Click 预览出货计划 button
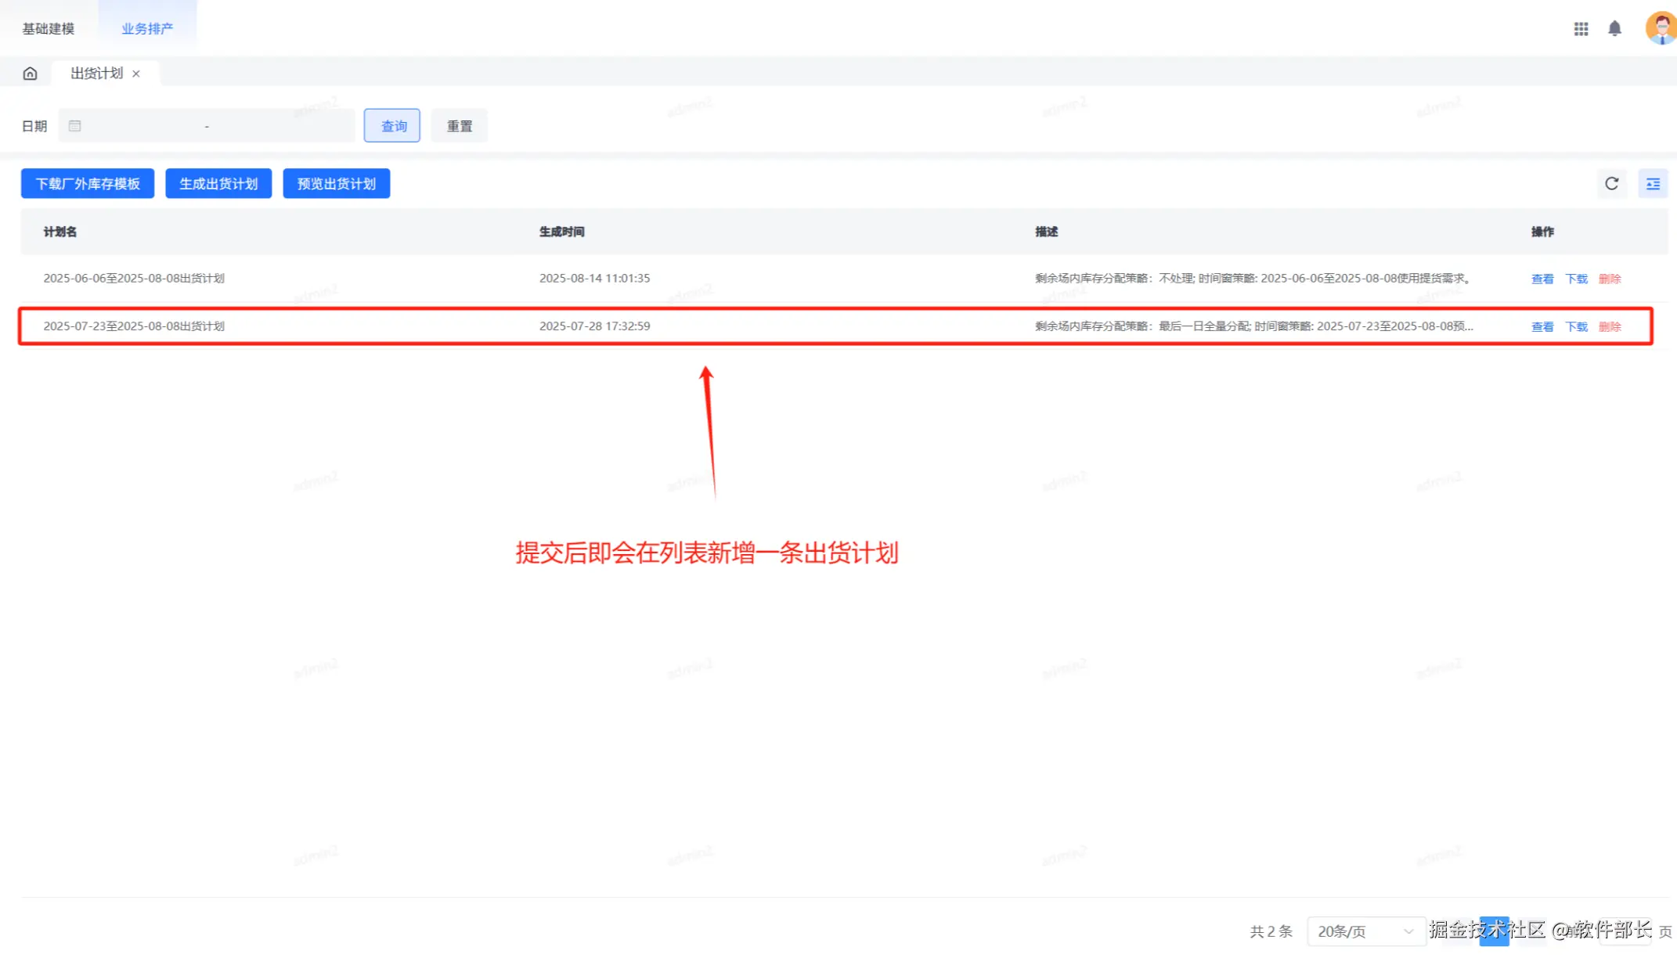The width and height of the screenshot is (1677, 965). 336,184
